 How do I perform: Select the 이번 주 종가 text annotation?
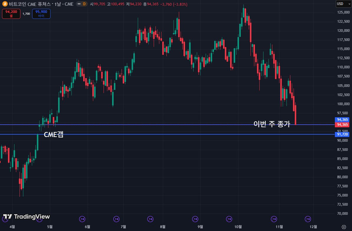[x=272, y=124]
